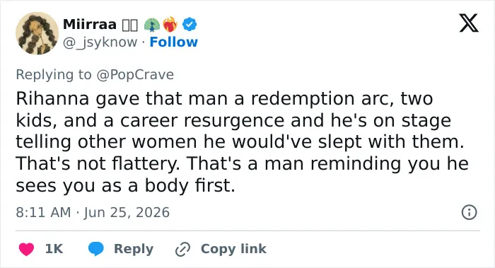This screenshot has height=268, width=495.
Task: Open Miirraa's profile avatar picture
Action: (x=37, y=33)
